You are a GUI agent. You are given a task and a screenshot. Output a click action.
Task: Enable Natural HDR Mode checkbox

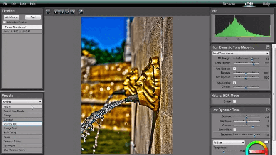[234, 101]
